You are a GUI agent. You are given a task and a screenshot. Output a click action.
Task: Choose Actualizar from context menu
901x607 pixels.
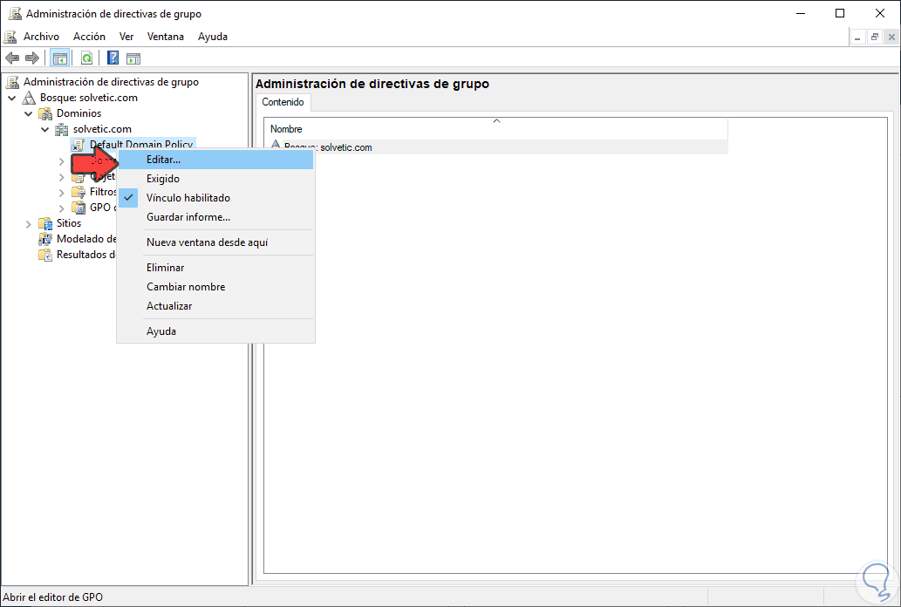[x=215, y=306]
